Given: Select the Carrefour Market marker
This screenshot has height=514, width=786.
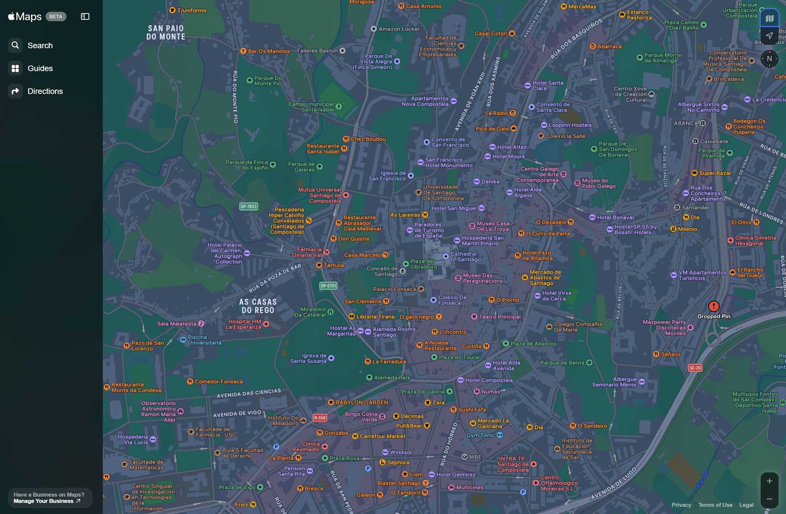Looking at the screenshot, I should point(355,436).
